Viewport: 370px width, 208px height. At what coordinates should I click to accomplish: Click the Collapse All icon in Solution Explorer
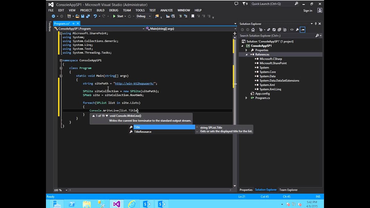click(280, 30)
